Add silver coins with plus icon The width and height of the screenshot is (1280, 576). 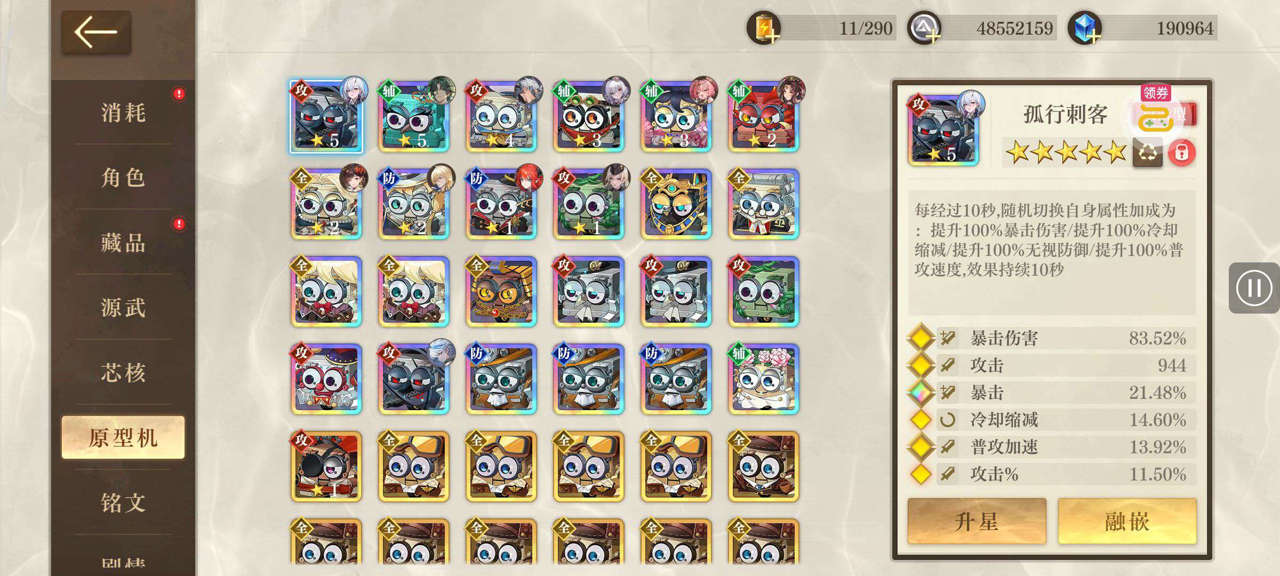924,28
